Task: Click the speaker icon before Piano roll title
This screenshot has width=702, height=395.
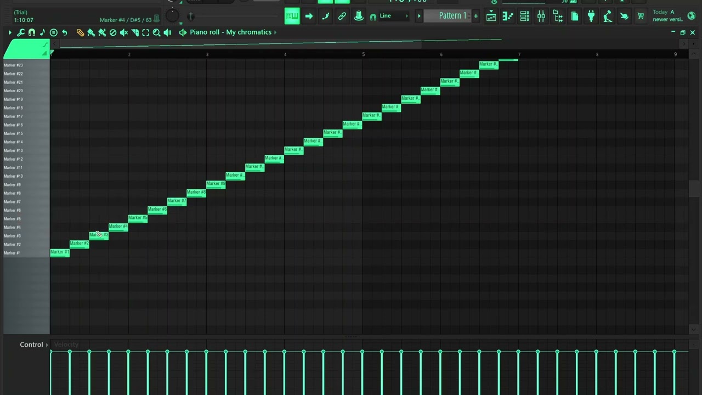Action: point(183,32)
